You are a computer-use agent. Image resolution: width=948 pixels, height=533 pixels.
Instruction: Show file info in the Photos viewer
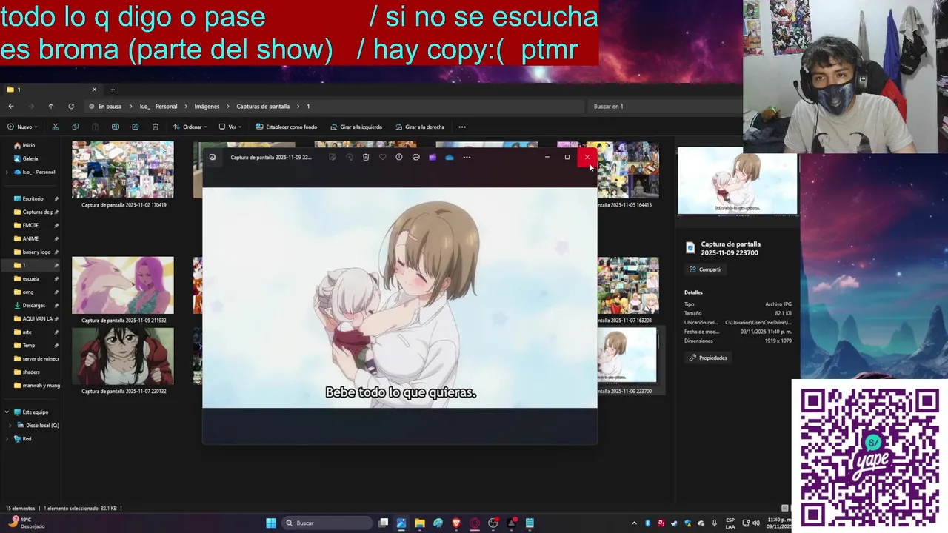coord(399,157)
